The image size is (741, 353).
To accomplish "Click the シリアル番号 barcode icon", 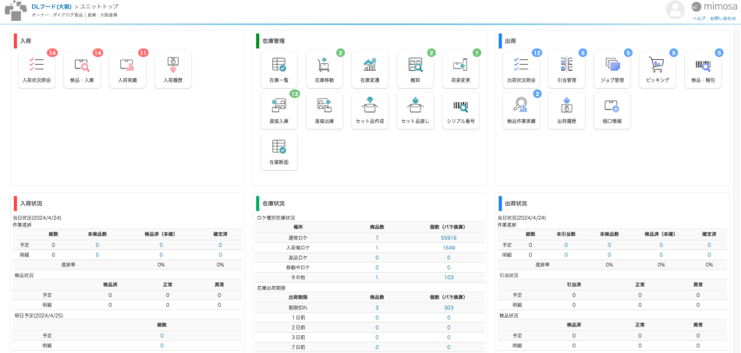I will pyautogui.click(x=460, y=110).
